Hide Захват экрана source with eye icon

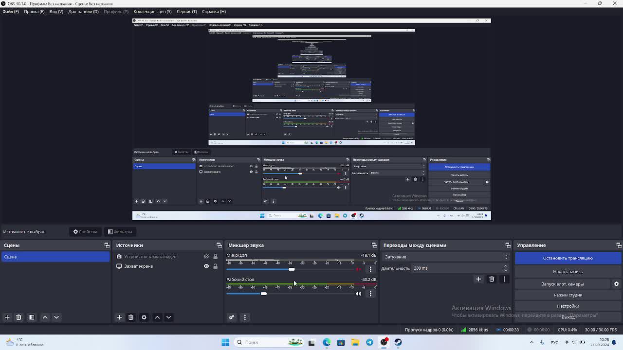pyautogui.click(x=206, y=266)
